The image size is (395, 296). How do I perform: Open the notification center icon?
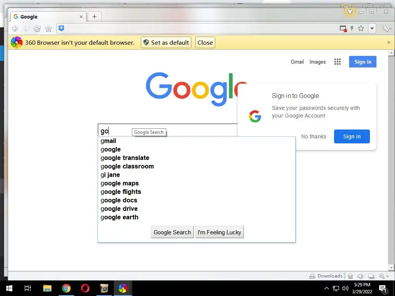(383, 289)
